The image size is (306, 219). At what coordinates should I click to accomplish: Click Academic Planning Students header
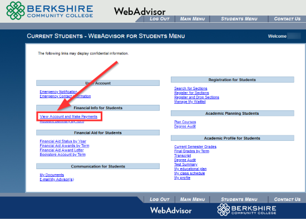[232, 114]
